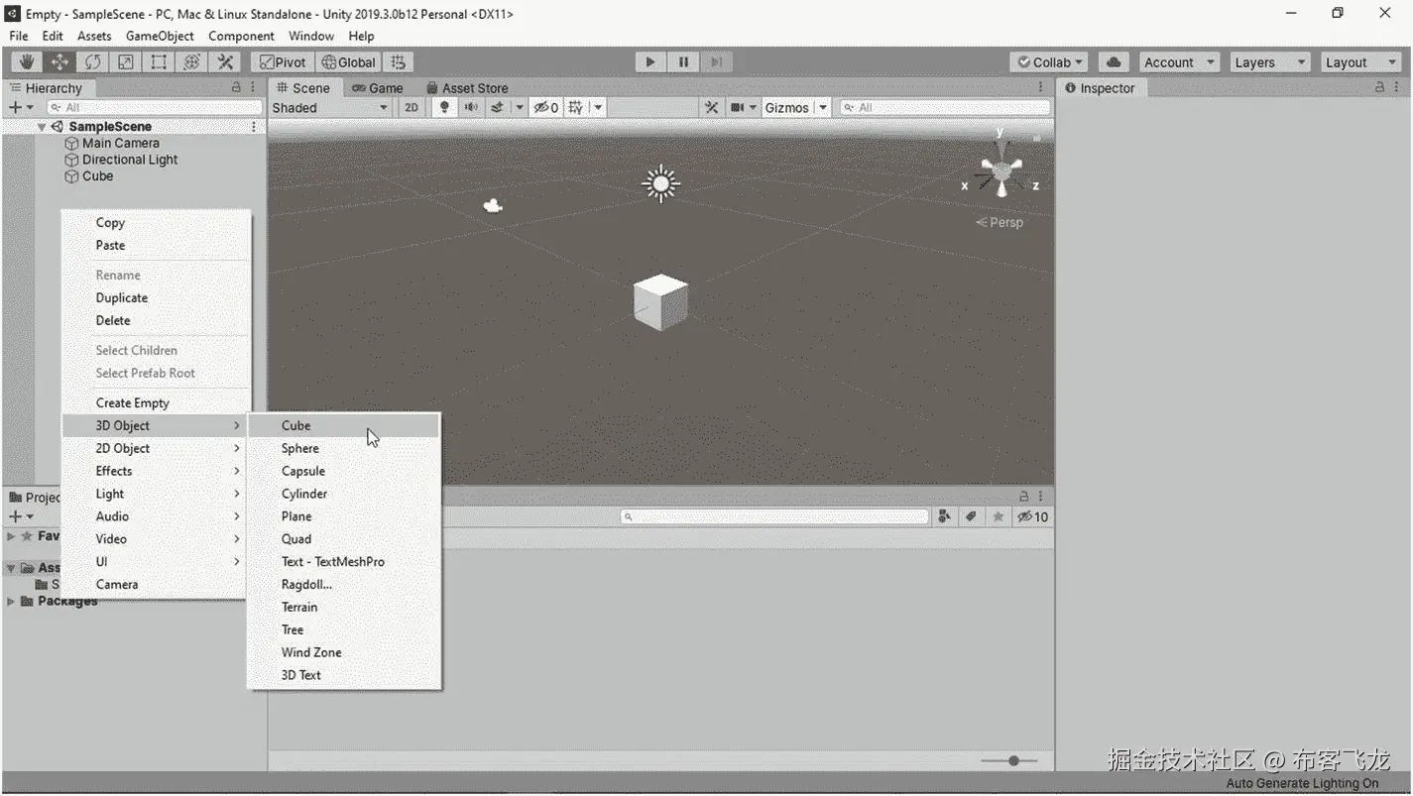
Task: Open the Collab dropdown
Action: (1049, 61)
